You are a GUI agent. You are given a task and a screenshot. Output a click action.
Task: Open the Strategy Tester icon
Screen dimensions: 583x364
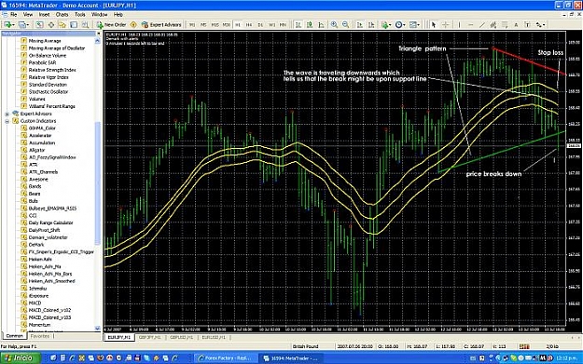point(85,24)
